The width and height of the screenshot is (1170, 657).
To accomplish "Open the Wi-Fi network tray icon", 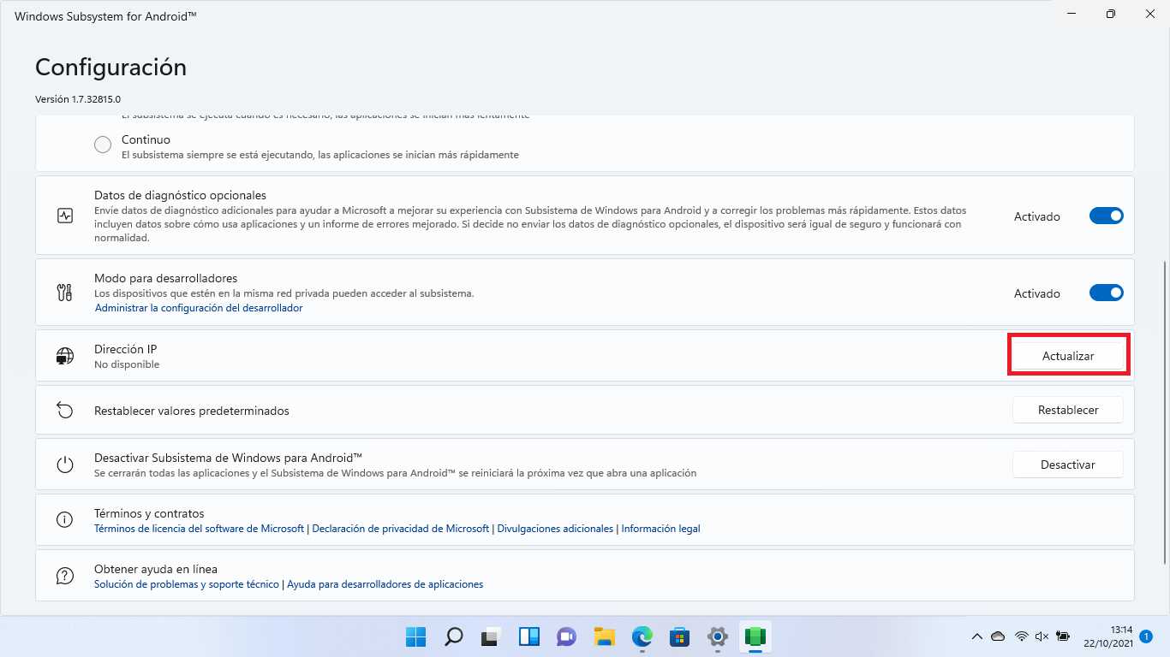I will coord(1021,636).
